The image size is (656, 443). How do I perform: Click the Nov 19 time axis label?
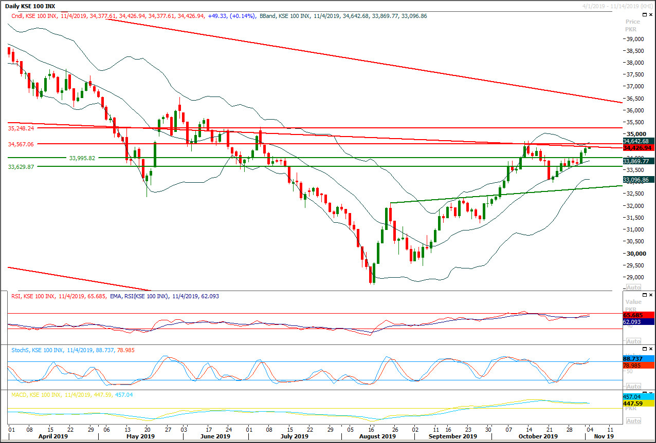coord(603,436)
